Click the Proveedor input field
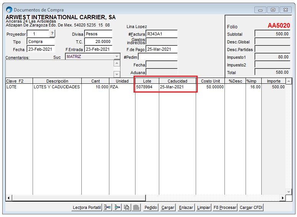 [x=38, y=34]
